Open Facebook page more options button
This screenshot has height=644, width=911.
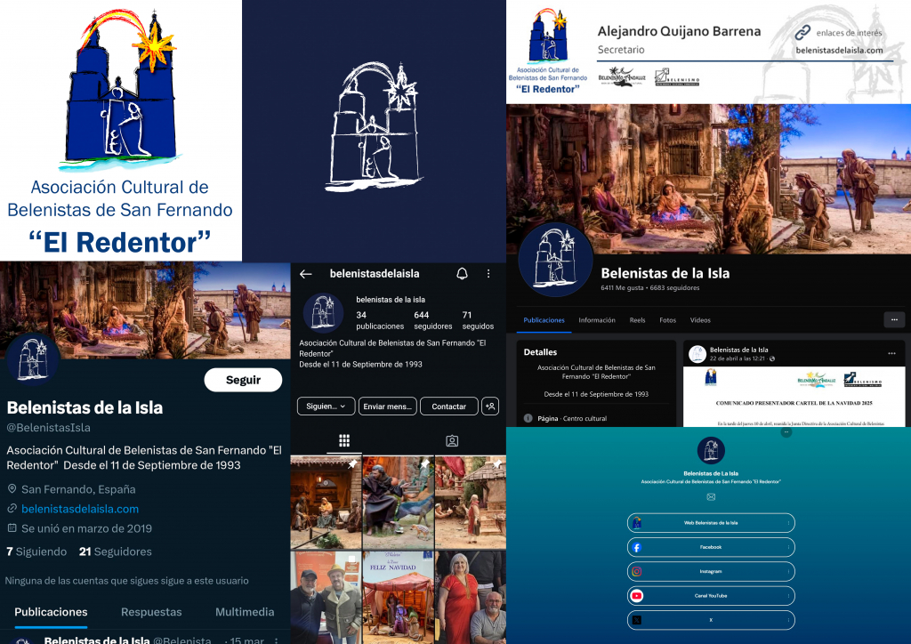click(894, 319)
